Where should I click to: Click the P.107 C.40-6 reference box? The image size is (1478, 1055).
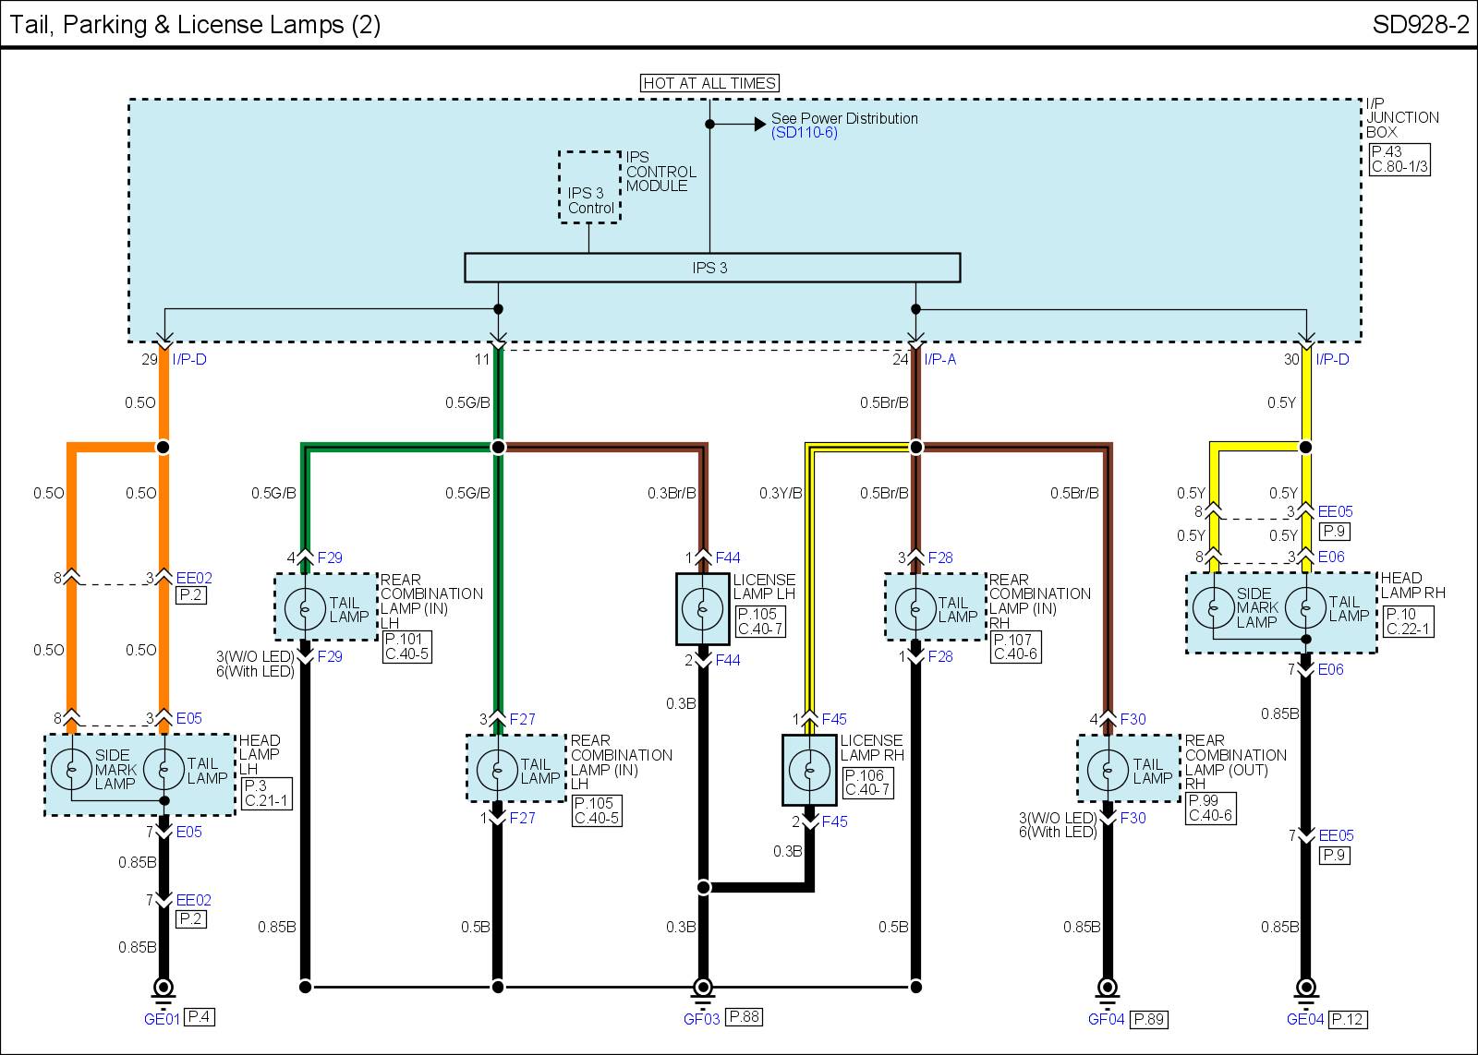tap(1015, 646)
